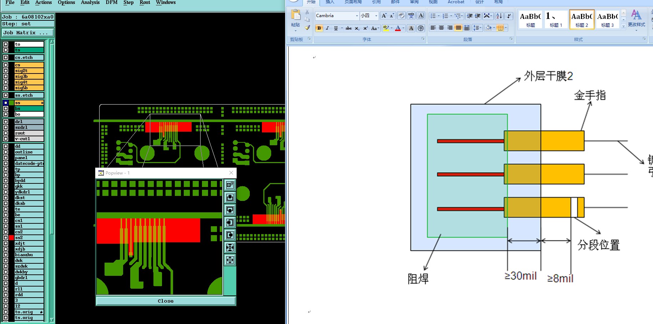Click the Cut scissors icon

307,12
